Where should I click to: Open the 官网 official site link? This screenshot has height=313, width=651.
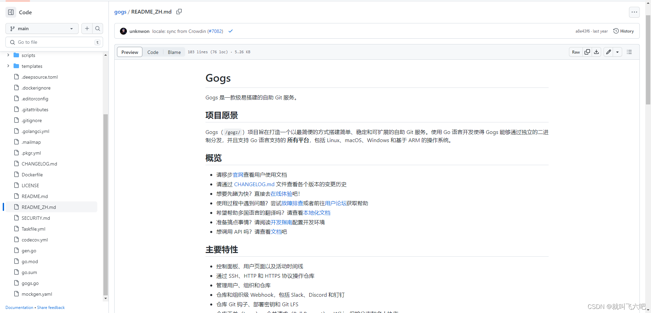click(x=238, y=175)
